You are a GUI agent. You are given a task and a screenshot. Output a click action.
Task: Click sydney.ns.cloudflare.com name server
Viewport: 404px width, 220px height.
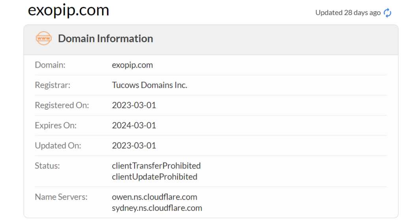157,208
